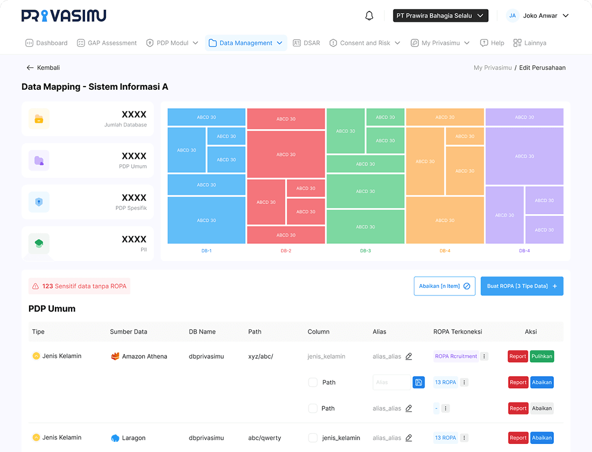Check the Path checkbox in the second row
Image resolution: width=592 pixels, height=452 pixels.
point(312,382)
